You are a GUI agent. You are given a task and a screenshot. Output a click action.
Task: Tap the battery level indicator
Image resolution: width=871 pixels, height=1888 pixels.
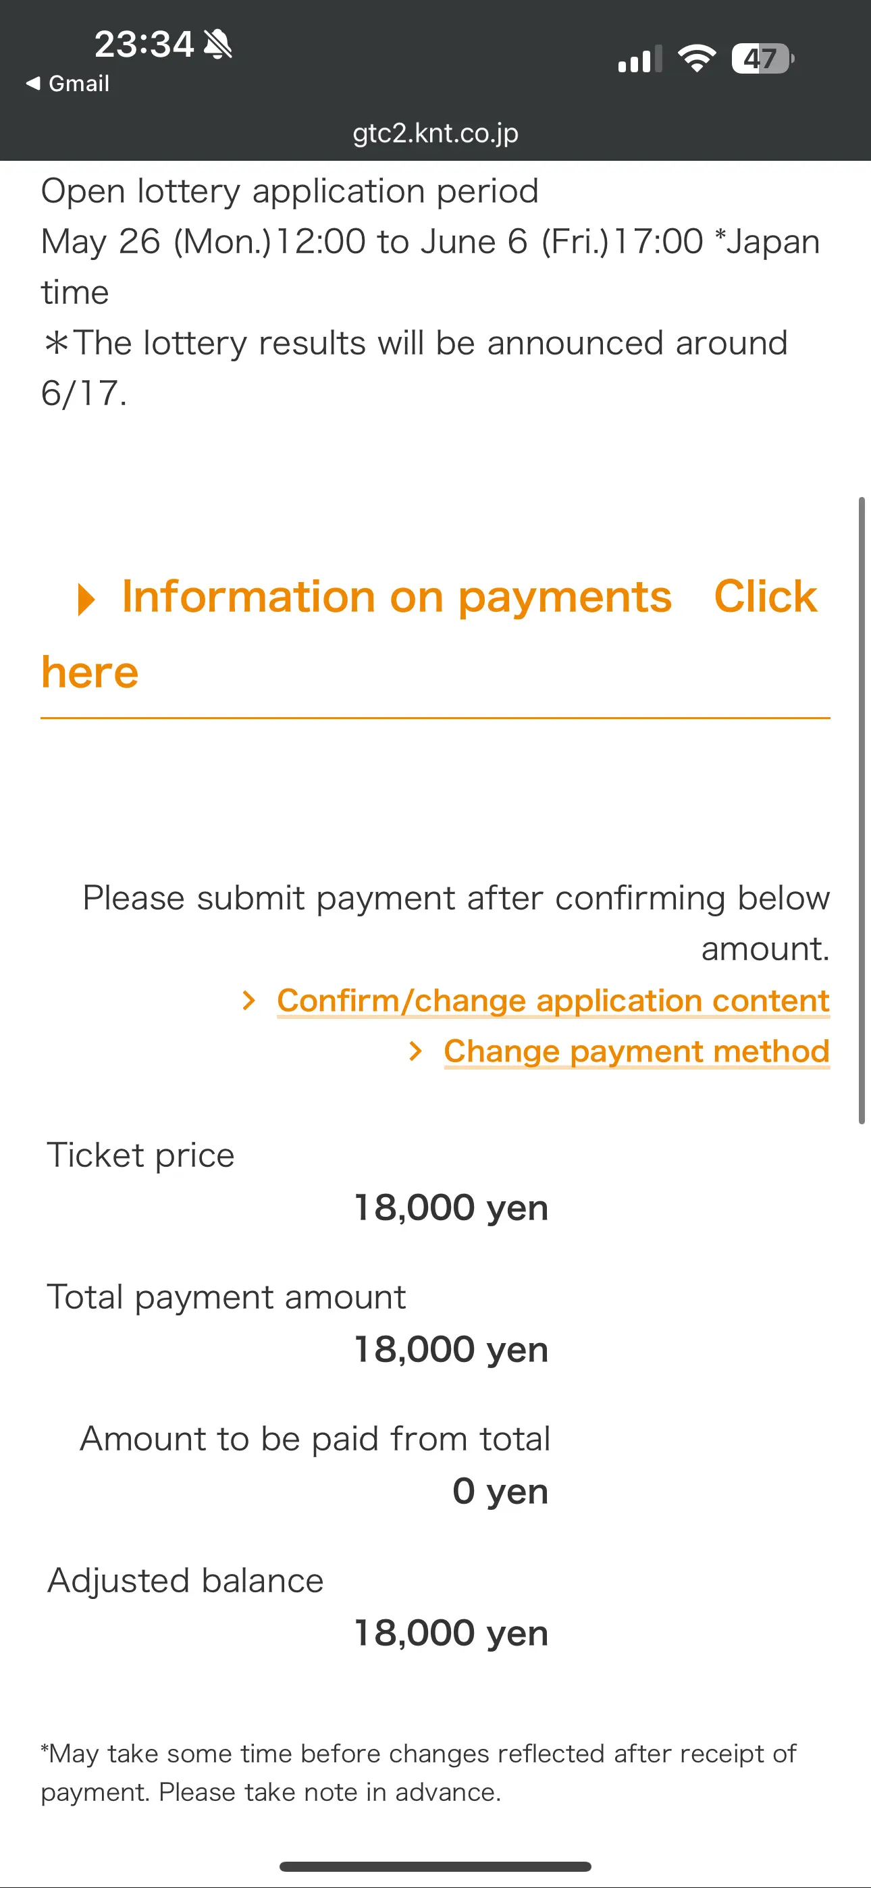(x=762, y=59)
